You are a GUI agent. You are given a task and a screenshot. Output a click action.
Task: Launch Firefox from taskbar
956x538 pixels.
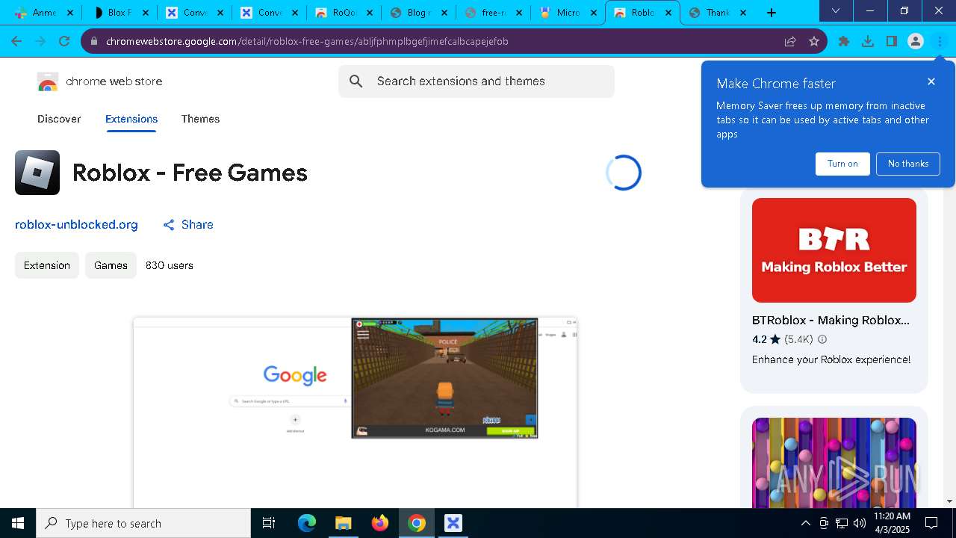pyautogui.click(x=379, y=523)
